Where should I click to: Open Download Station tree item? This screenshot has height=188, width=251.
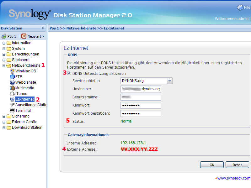point(27,128)
